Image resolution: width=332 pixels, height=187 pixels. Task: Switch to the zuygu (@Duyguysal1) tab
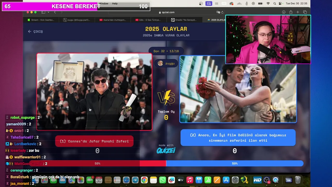77,20
